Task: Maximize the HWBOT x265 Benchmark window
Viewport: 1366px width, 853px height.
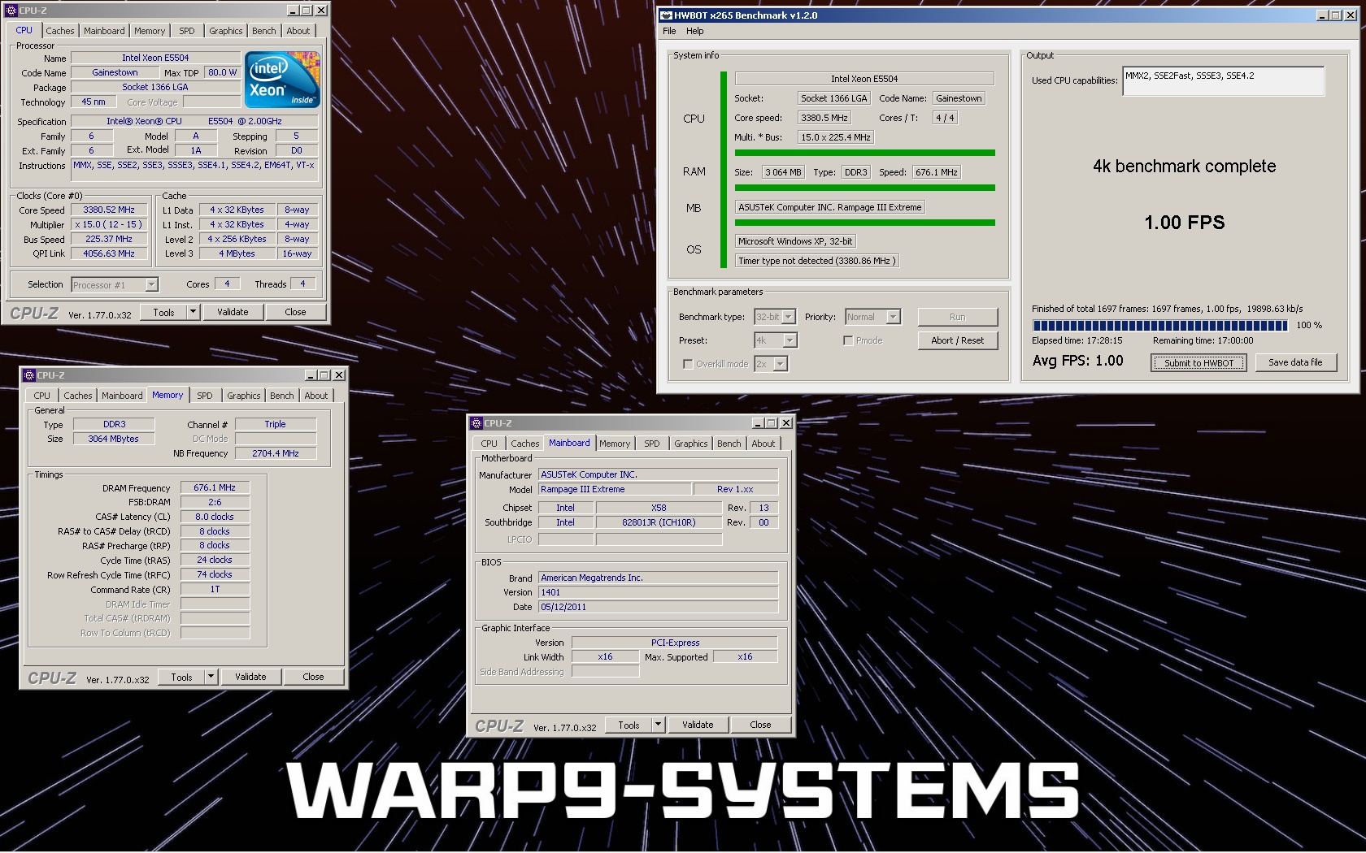Action: point(1335,15)
